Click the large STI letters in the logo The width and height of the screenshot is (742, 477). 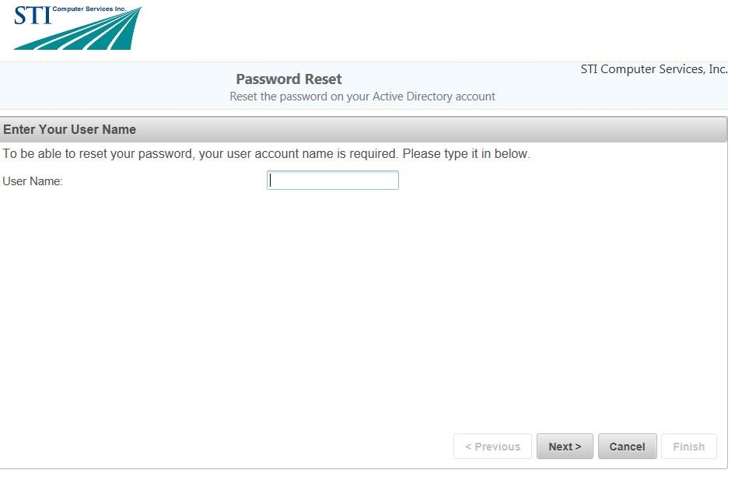click(x=32, y=16)
